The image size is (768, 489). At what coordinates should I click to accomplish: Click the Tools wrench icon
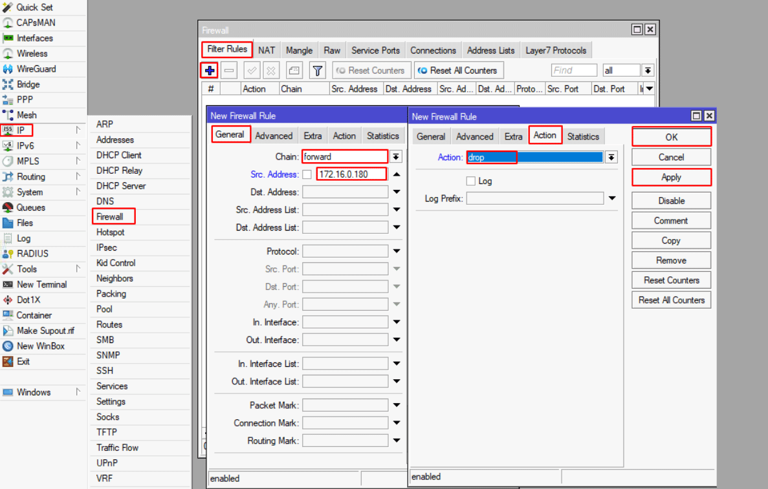pyautogui.click(x=7, y=269)
